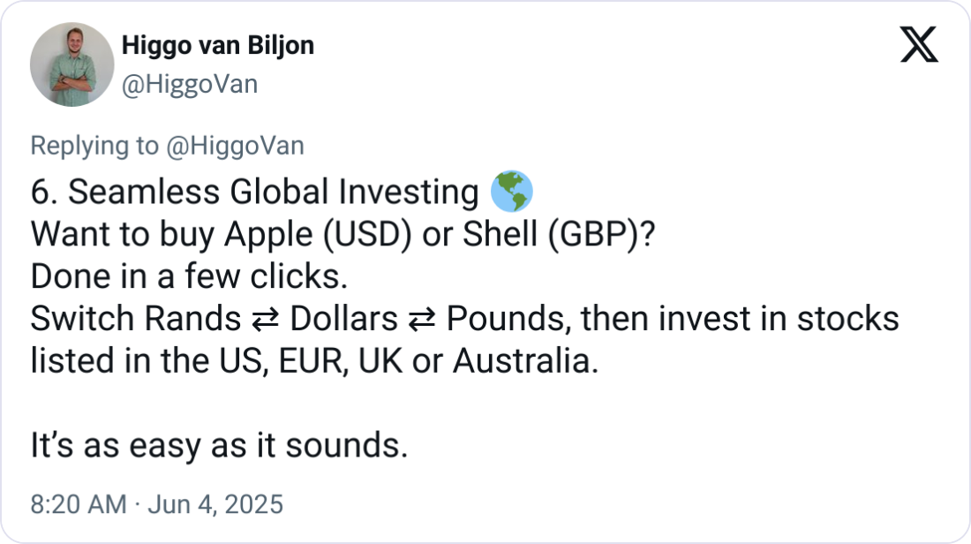The width and height of the screenshot is (971, 544).
Task: Click the Jun 4, 2025 date
Action: [214, 504]
